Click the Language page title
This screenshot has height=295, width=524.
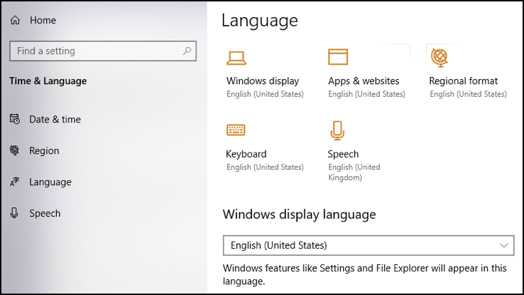(260, 21)
